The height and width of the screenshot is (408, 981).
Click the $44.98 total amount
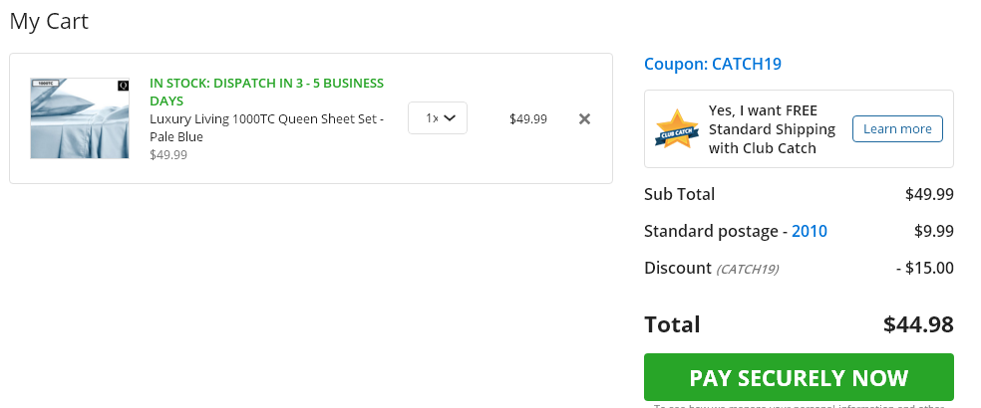[918, 324]
